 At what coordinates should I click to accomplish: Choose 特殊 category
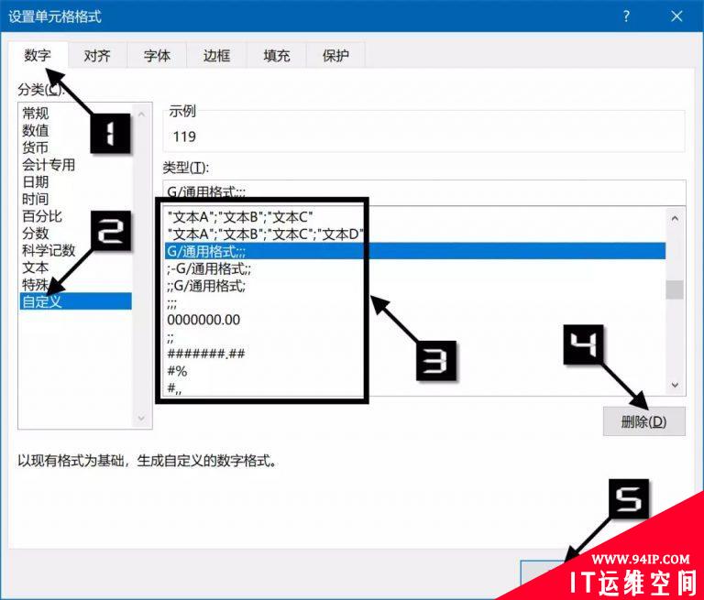coord(75,284)
